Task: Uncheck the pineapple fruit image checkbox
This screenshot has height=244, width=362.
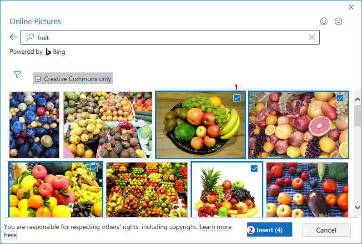Action: [x=254, y=168]
